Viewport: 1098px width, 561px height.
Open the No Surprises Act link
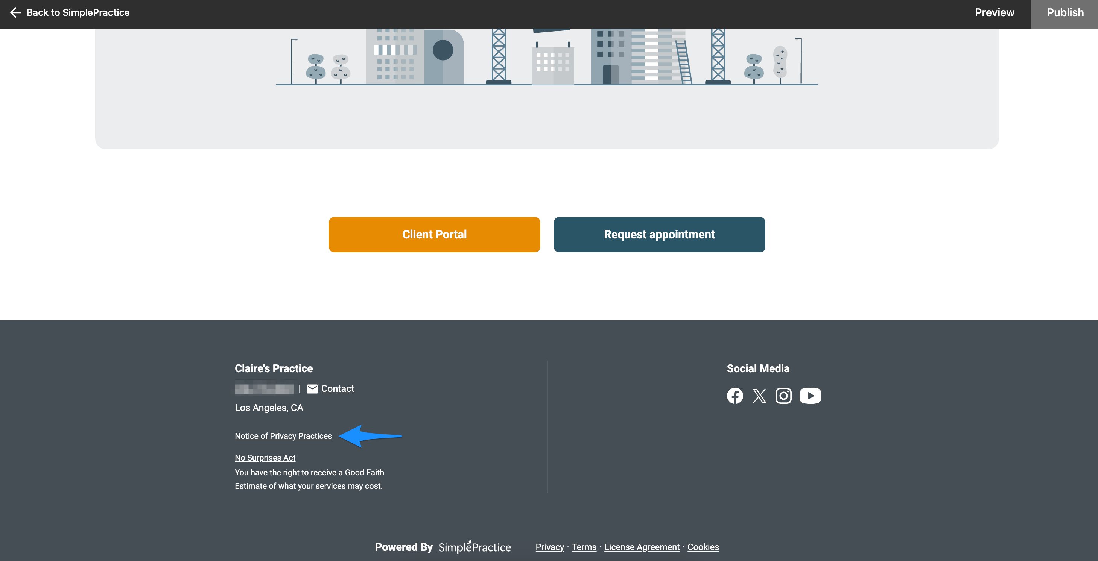coord(265,458)
